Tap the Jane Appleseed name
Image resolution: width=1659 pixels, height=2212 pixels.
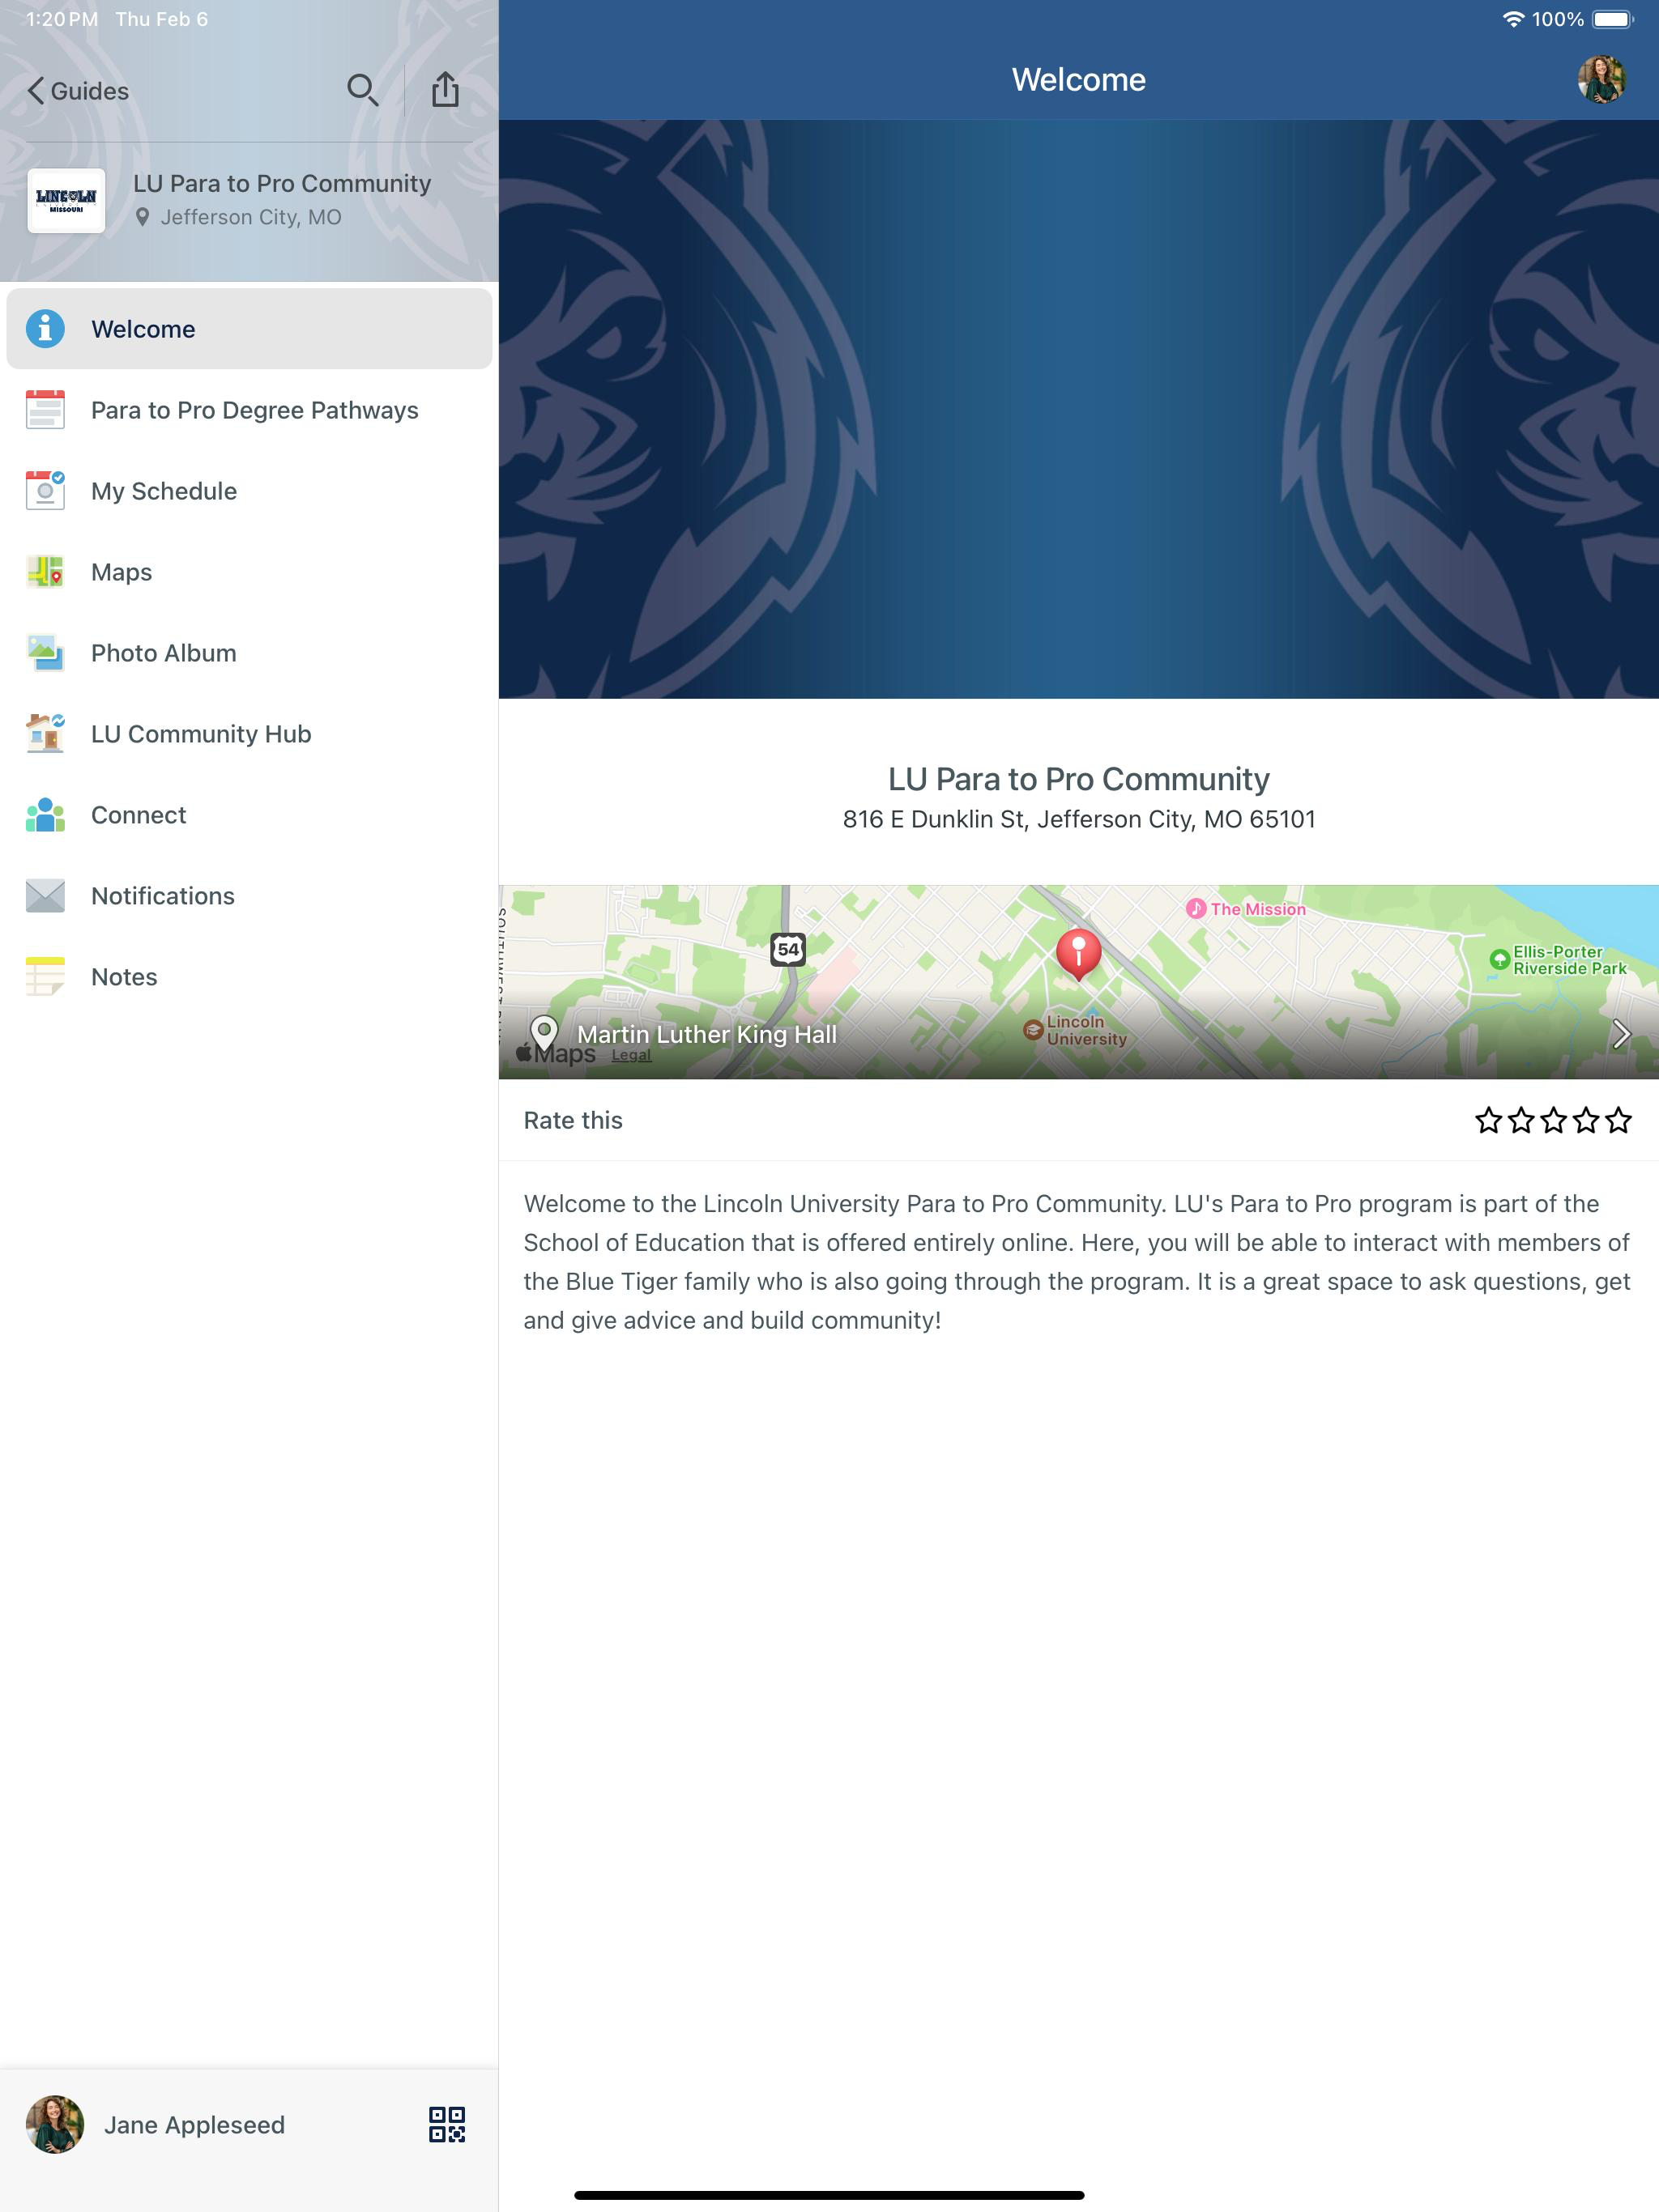(194, 2124)
